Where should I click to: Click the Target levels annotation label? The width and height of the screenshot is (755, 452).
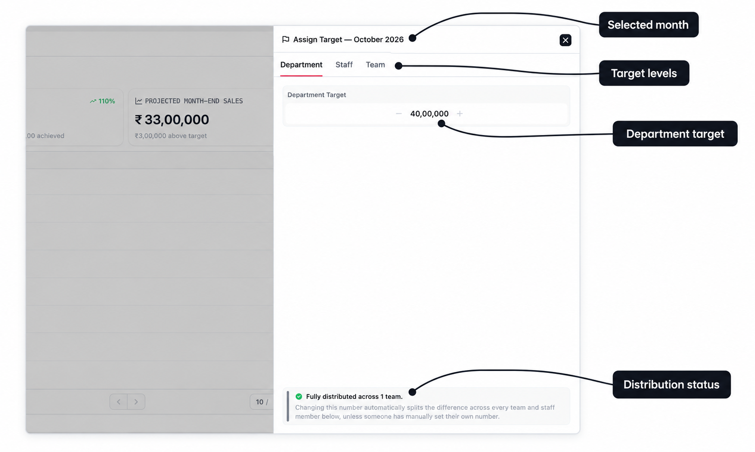(x=644, y=73)
